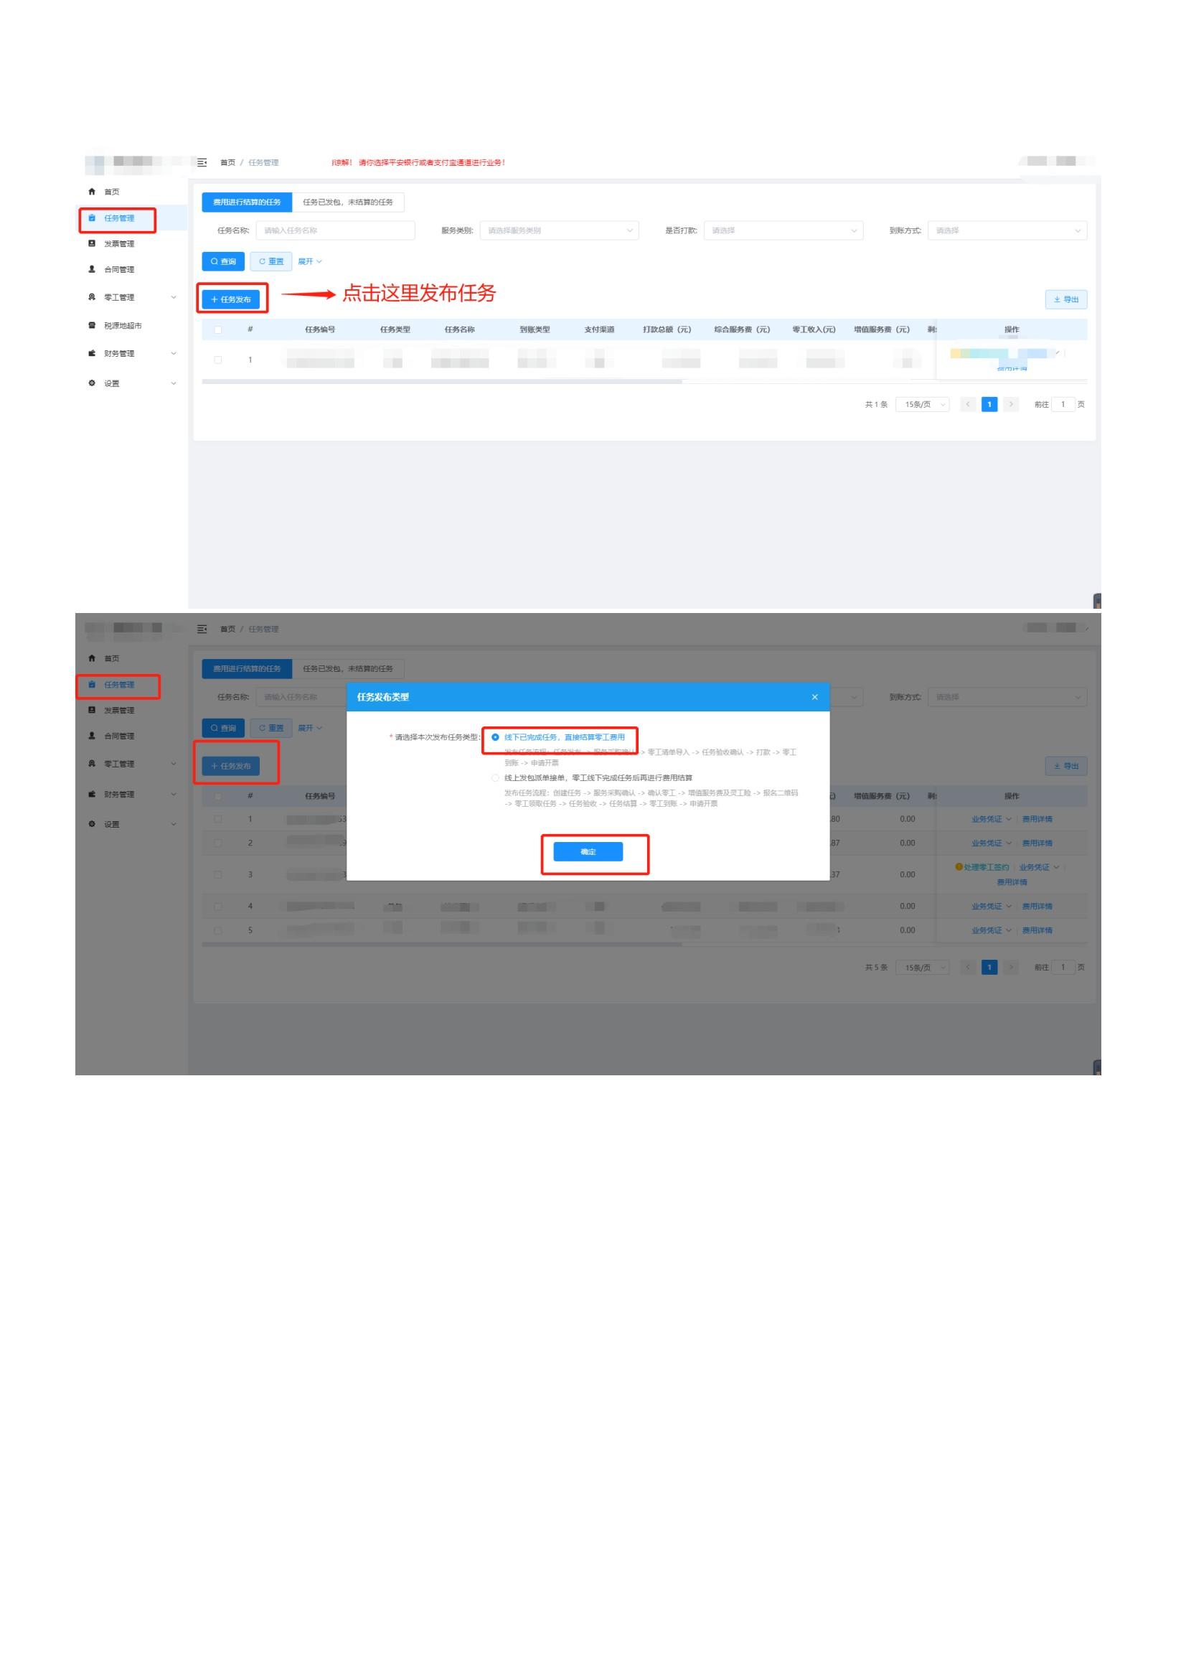Open the 服务类别 dropdown in upper filter bar
Viewport: 1186px width, 1679px height.
(x=559, y=230)
